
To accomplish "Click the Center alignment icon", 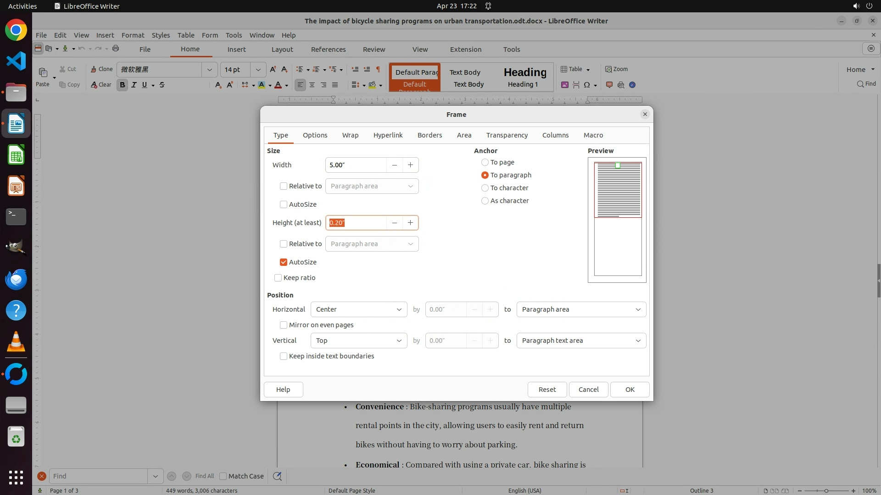I will click(x=312, y=85).
